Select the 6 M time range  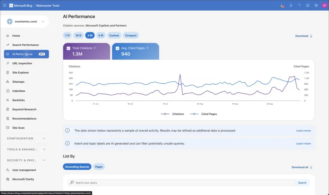[101, 35]
